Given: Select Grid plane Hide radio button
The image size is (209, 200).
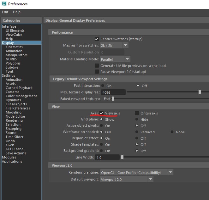Looking at the screenshot, I should tap(137, 119).
